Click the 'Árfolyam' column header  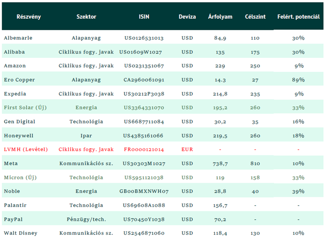click(220, 17)
